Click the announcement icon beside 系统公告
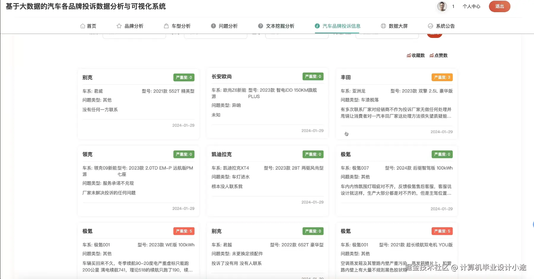This screenshot has width=534, height=279. 431,26
